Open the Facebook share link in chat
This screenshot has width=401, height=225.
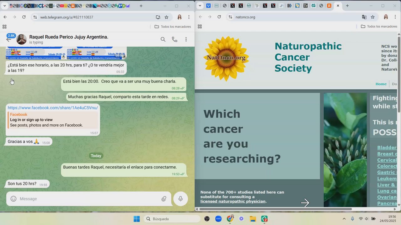tap(53, 108)
